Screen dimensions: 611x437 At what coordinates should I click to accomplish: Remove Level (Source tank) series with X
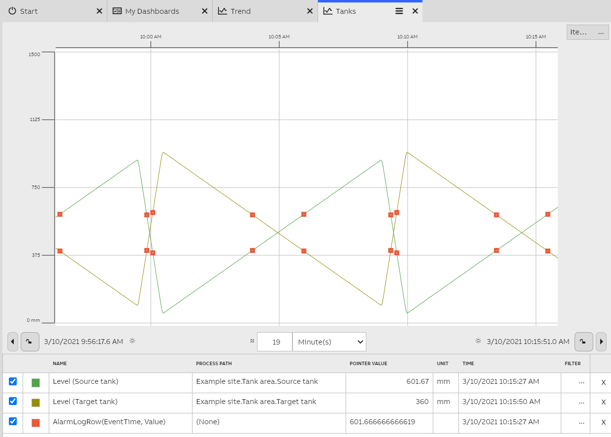(x=603, y=382)
